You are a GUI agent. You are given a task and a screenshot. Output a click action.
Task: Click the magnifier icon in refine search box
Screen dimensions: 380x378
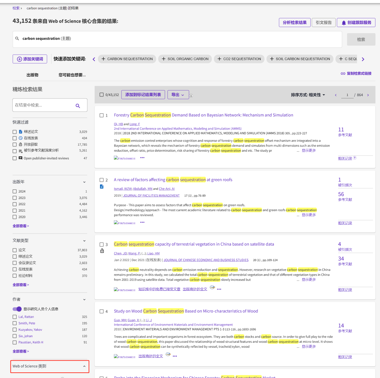(x=78, y=106)
